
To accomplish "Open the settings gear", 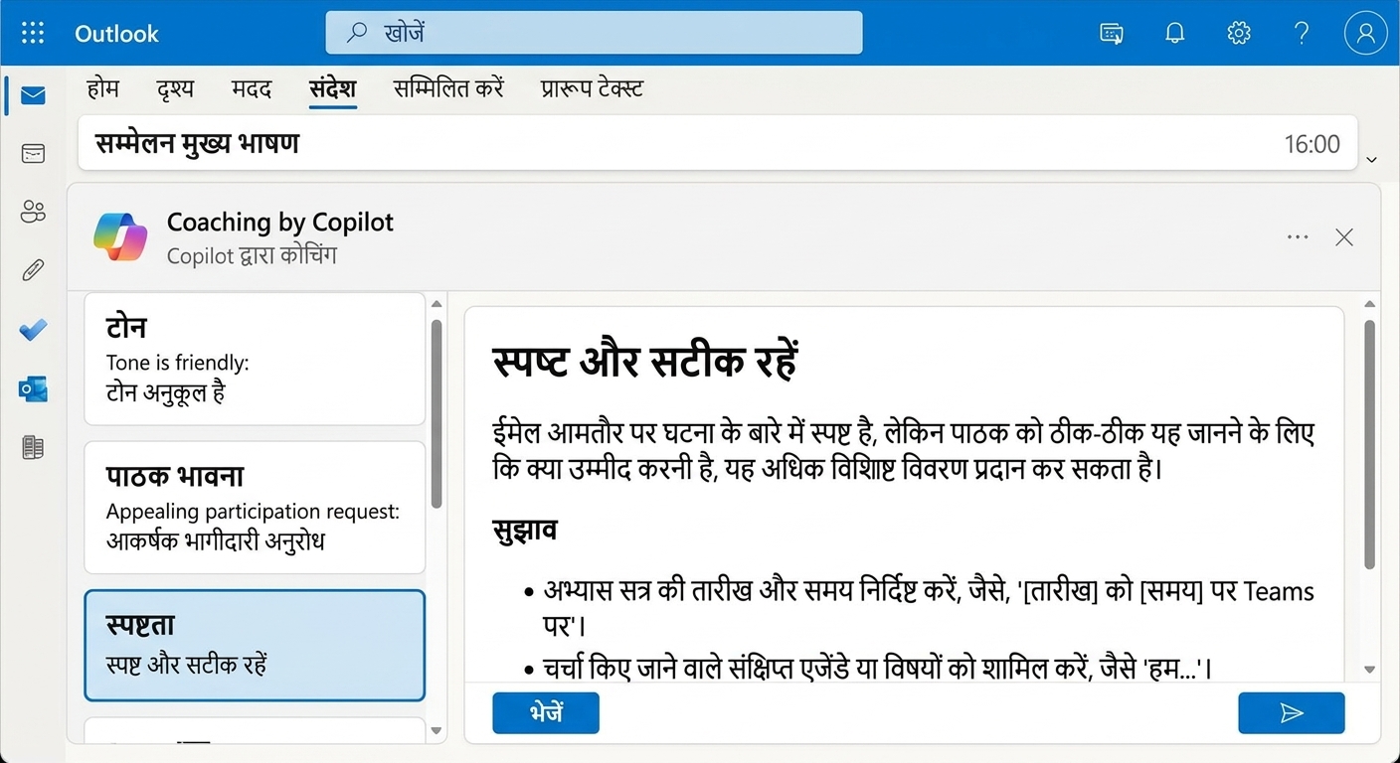I will click(1239, 33).
